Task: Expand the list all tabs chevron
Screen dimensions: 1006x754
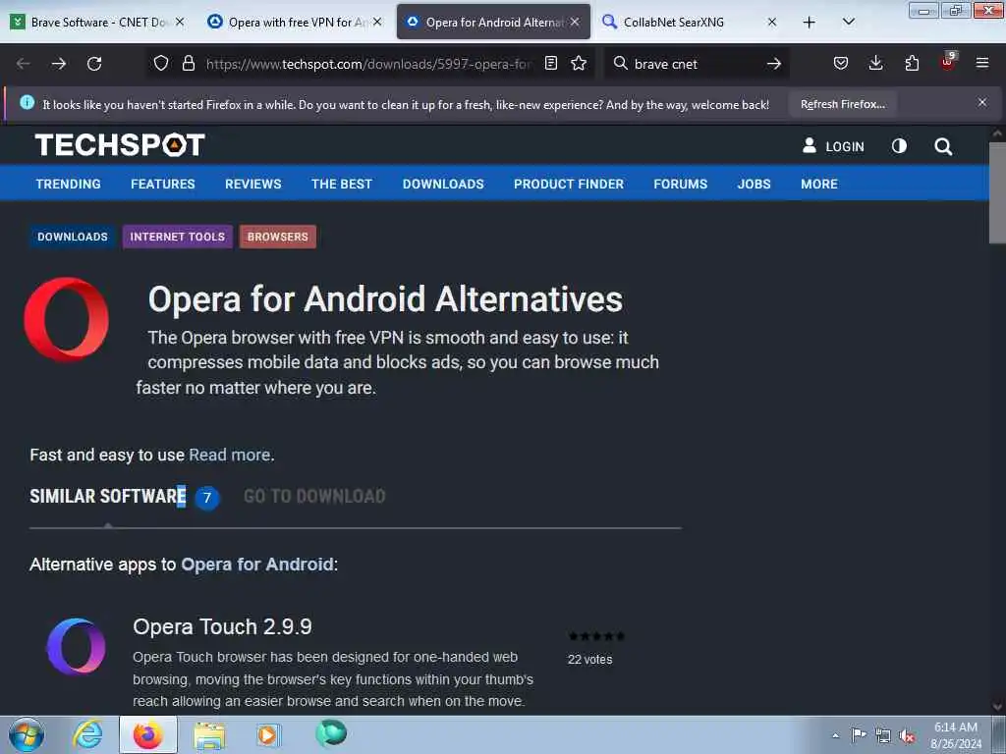Action: click(848, 22)
